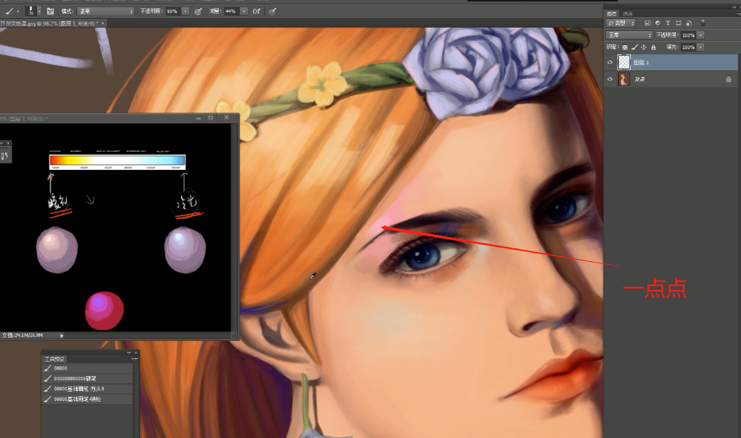Screen dimensions: 741x438
Task: Hide 图层 1 layer visibility eye
Action: (610, 62)
